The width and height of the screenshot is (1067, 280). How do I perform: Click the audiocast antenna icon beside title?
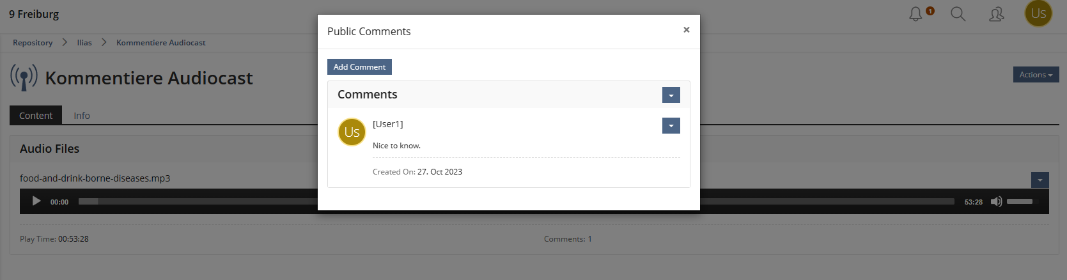[x=24, y=77]
